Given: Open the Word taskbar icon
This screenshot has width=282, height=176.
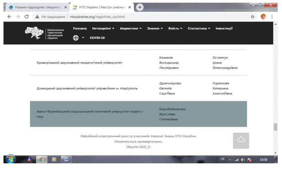Looking at the screenshot, I should click(x=66, y=159).
